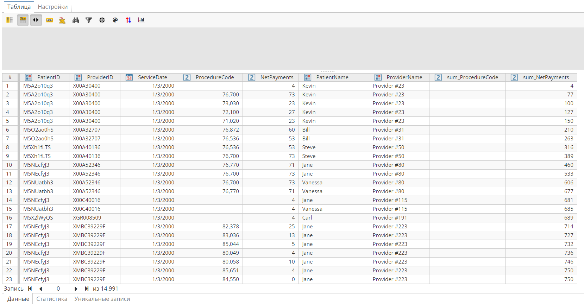Viewport: 584px width, 304px height.
Task: Select Provider #31 in row 7
Action: click(399, 139)
